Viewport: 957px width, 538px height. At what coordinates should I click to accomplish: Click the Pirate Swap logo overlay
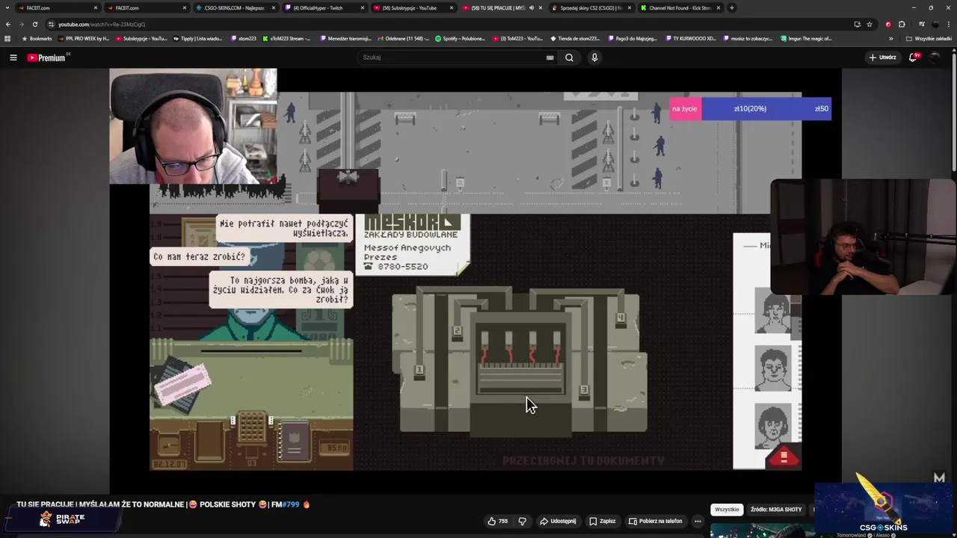[63, 519]
